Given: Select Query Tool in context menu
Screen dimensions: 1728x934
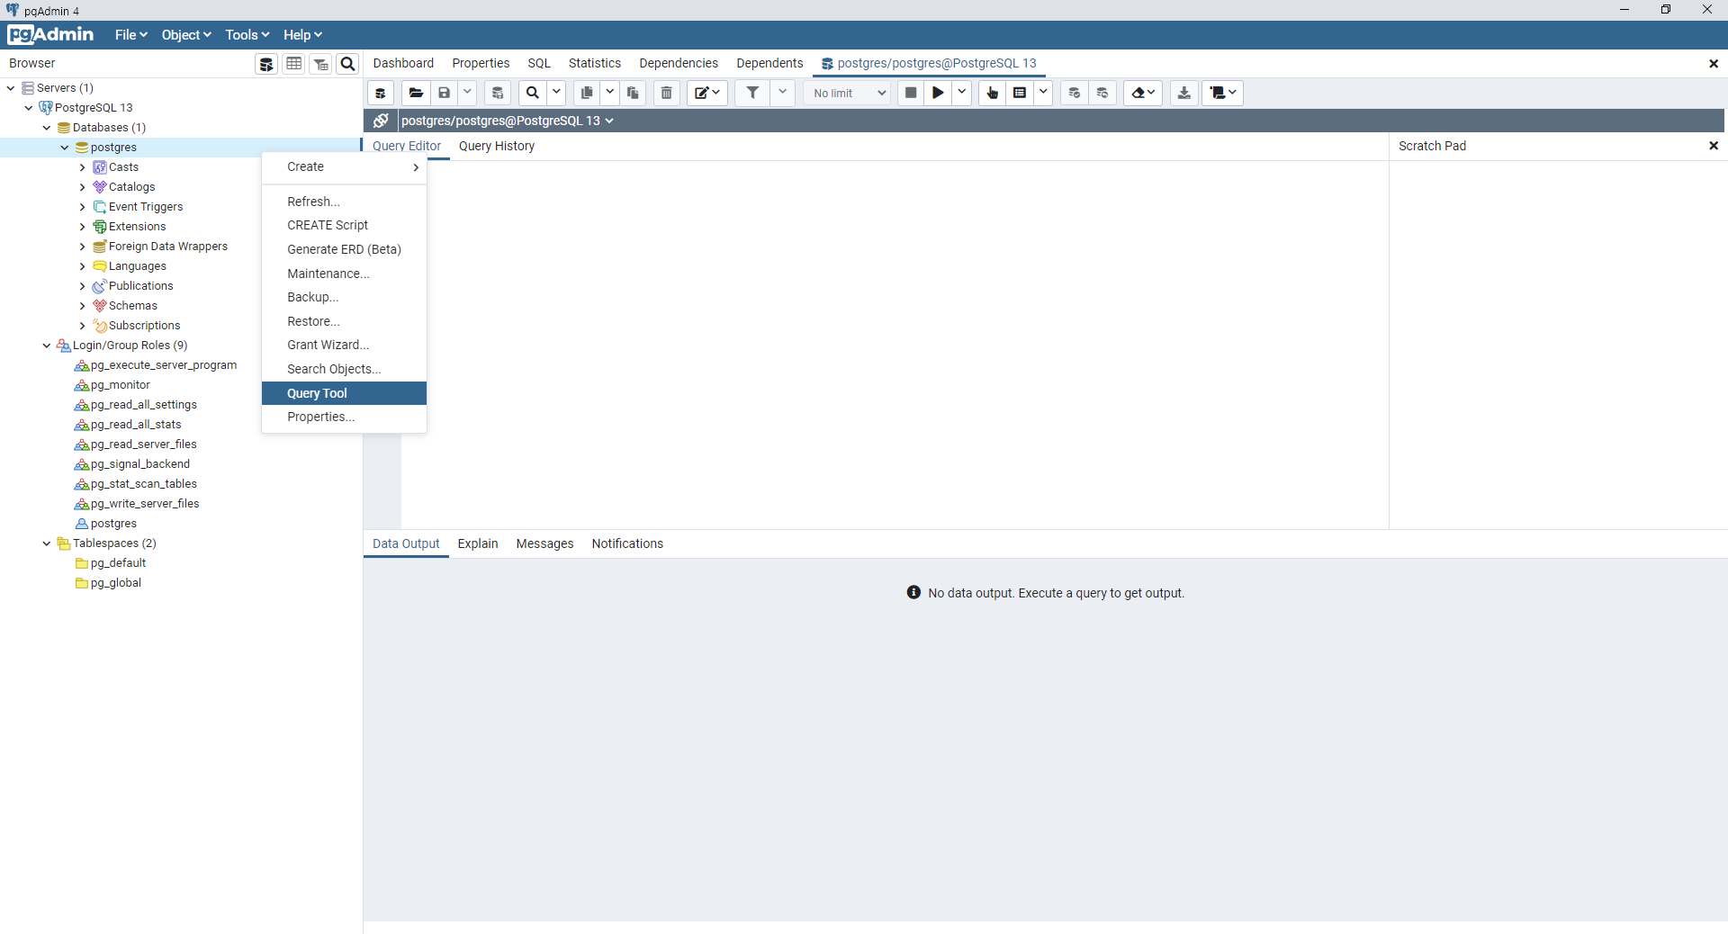Looking at the screenshot, I should tap(344, 393).
